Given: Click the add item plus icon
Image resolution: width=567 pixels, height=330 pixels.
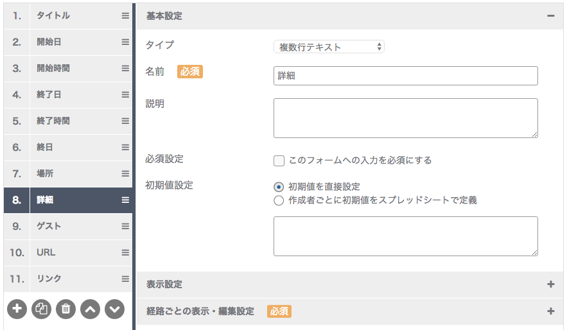Looking at the screenshot, I should 17,309.
